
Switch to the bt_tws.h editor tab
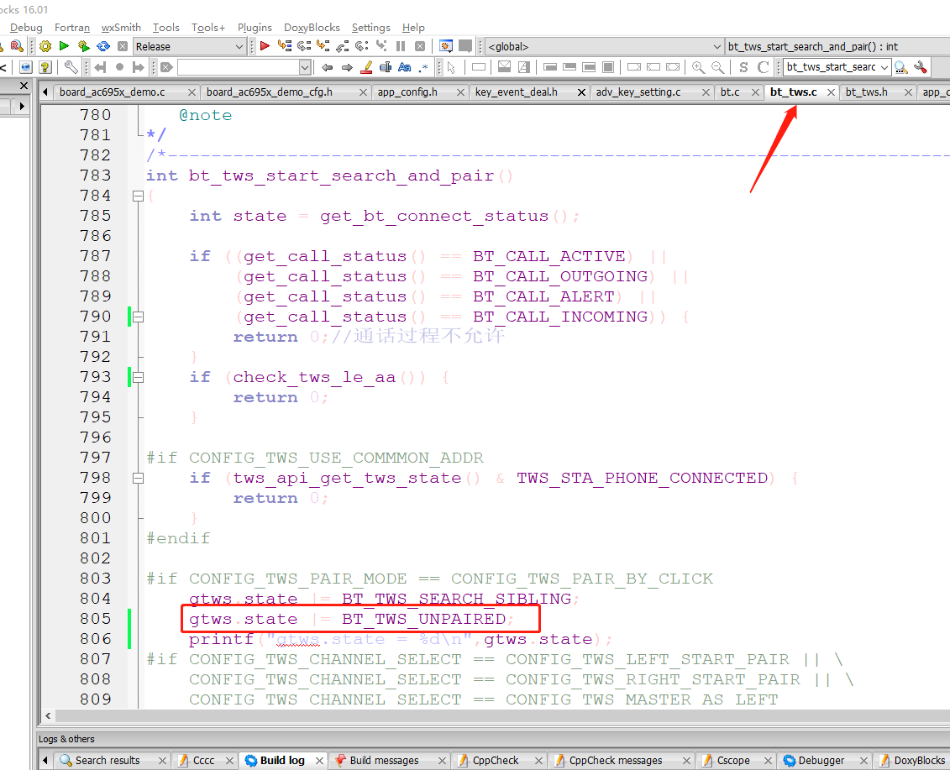point(866,92)
